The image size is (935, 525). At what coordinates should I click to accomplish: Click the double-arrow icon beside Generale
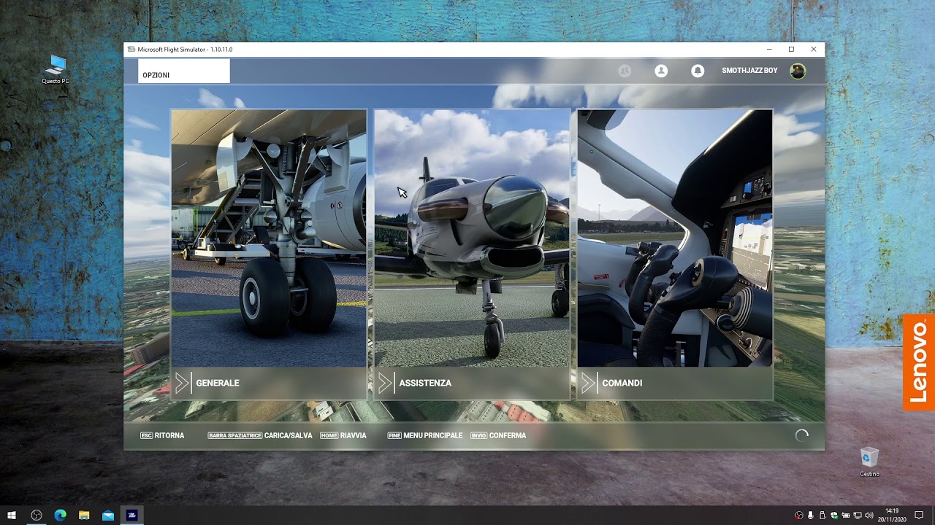182,383
